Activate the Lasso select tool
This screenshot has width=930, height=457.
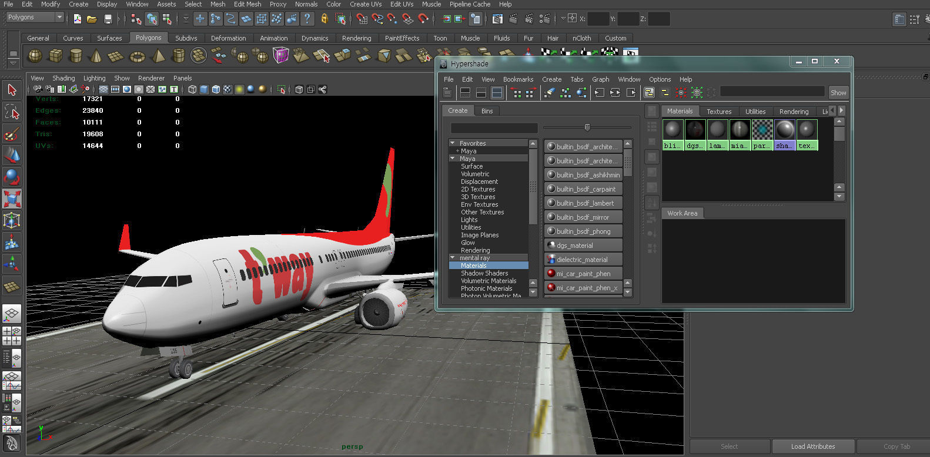click(x=12, y=112)
